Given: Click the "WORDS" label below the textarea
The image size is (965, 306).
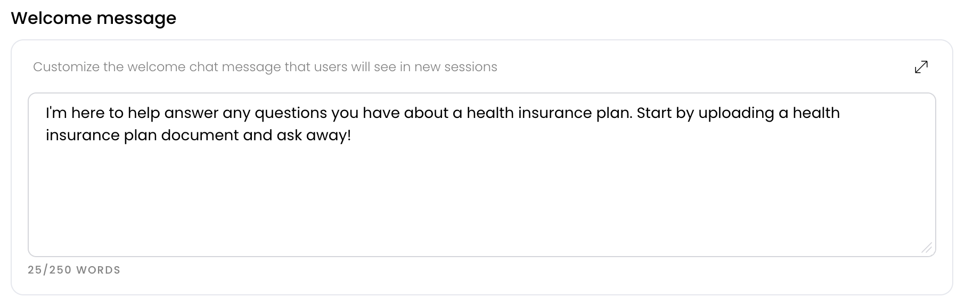Looking at the screenshot, I should [x=99, y=270].
